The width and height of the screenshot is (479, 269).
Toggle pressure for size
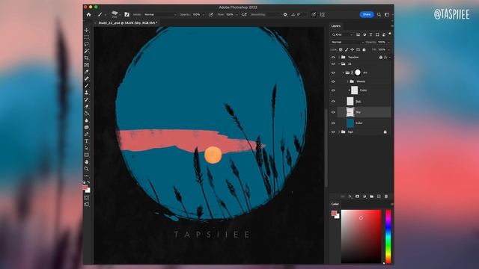pos(314,14)
